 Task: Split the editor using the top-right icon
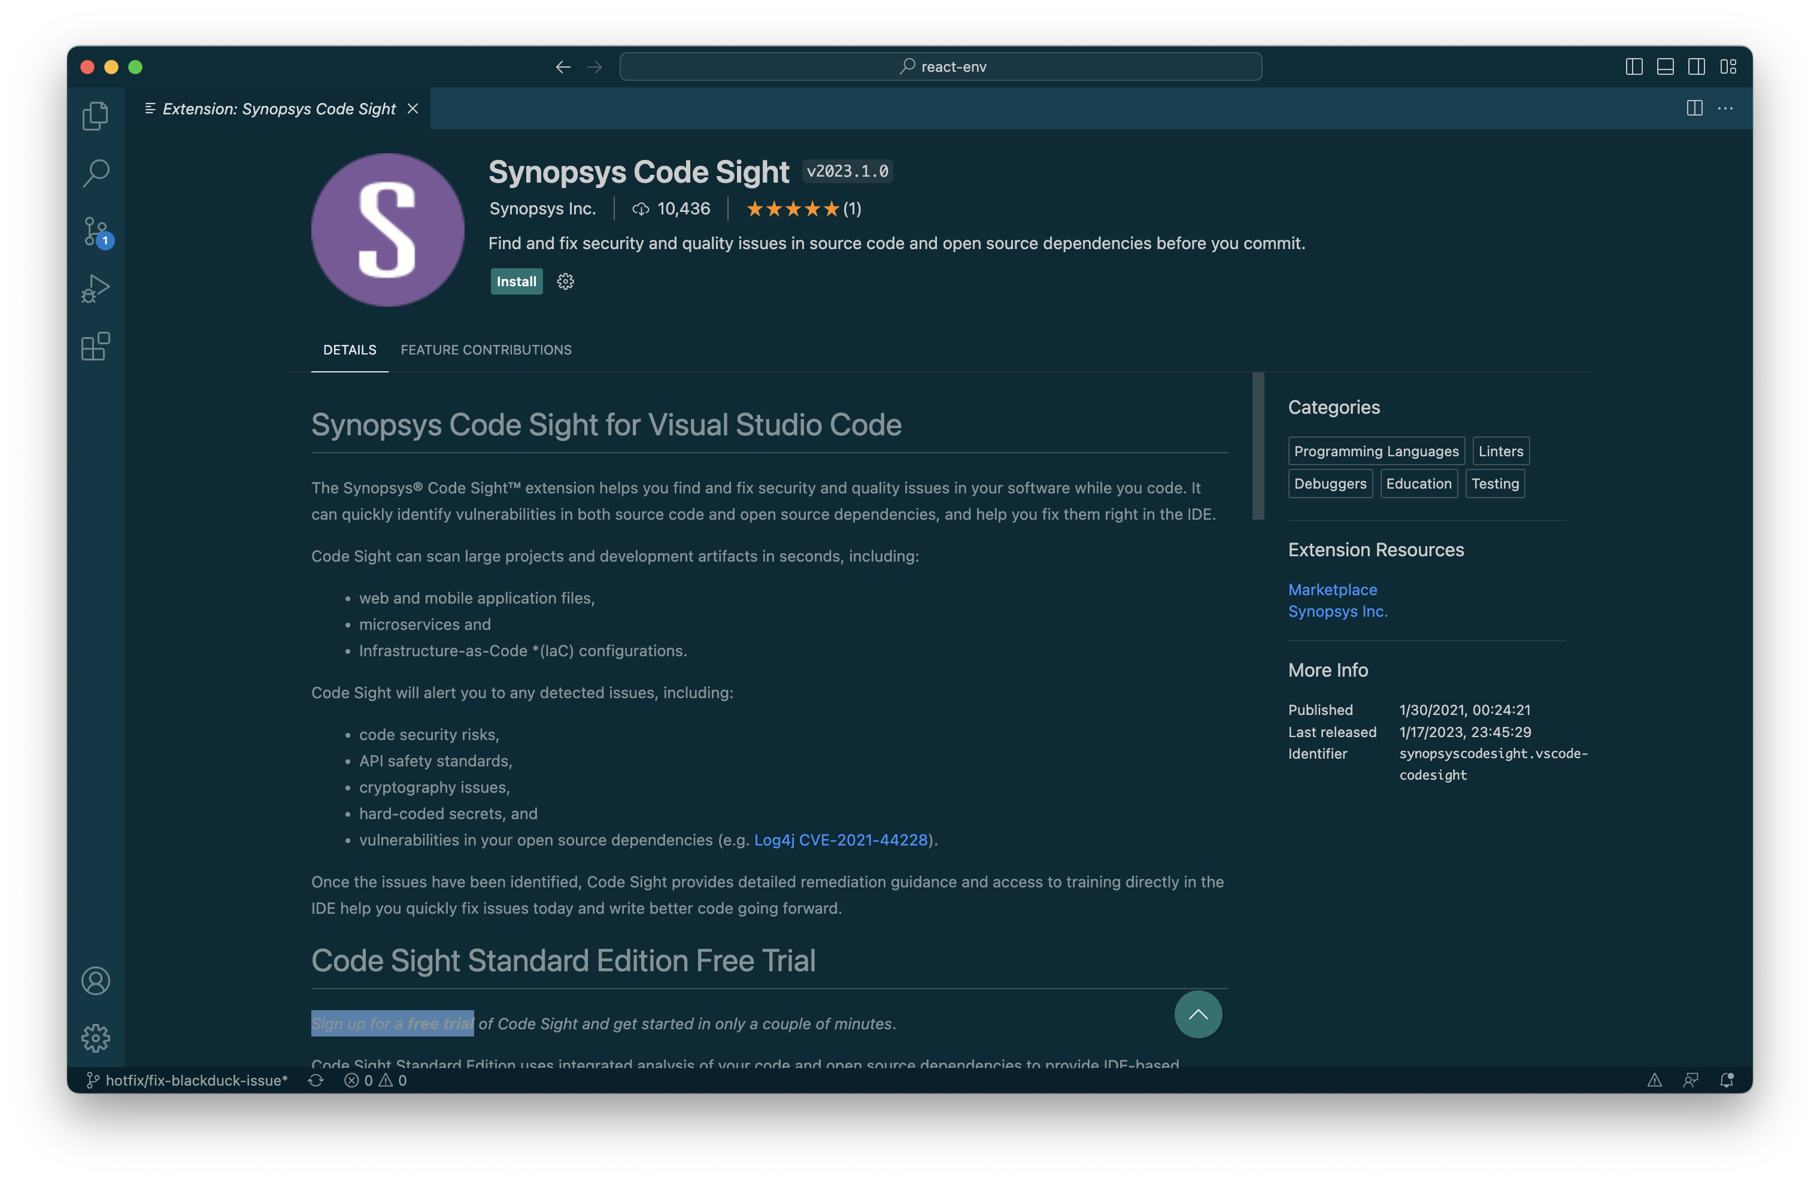[x=1695, y=108]
